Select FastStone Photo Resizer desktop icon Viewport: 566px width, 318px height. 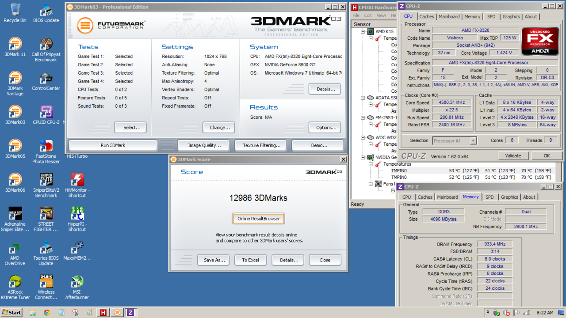[x=46, y=151]
